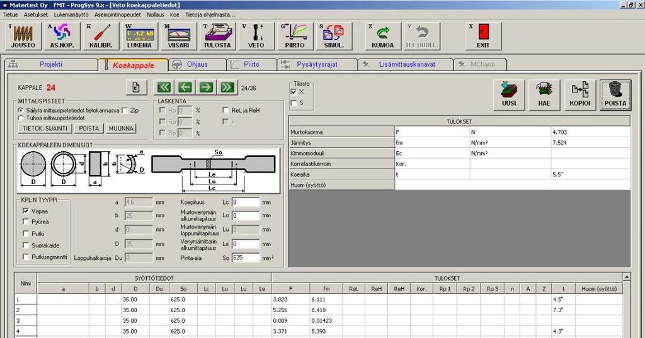
Task: Toggle Tilasto S checkbox
Action: click(x=294, y=103)
